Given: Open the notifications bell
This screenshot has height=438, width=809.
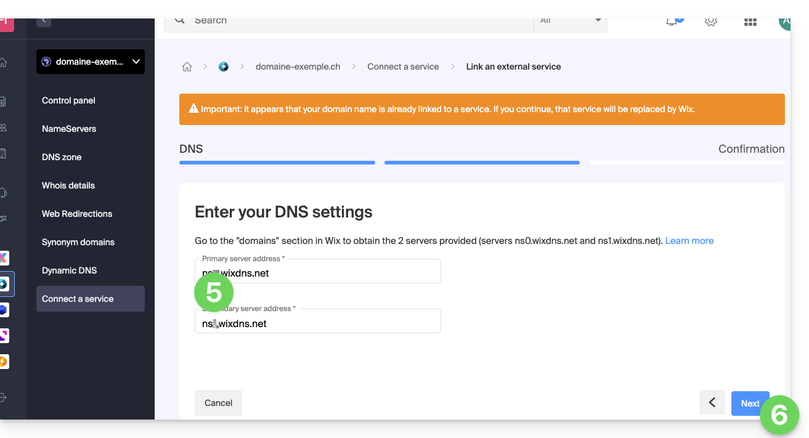Looking at the screenshot, I should (x=672, y=22).
